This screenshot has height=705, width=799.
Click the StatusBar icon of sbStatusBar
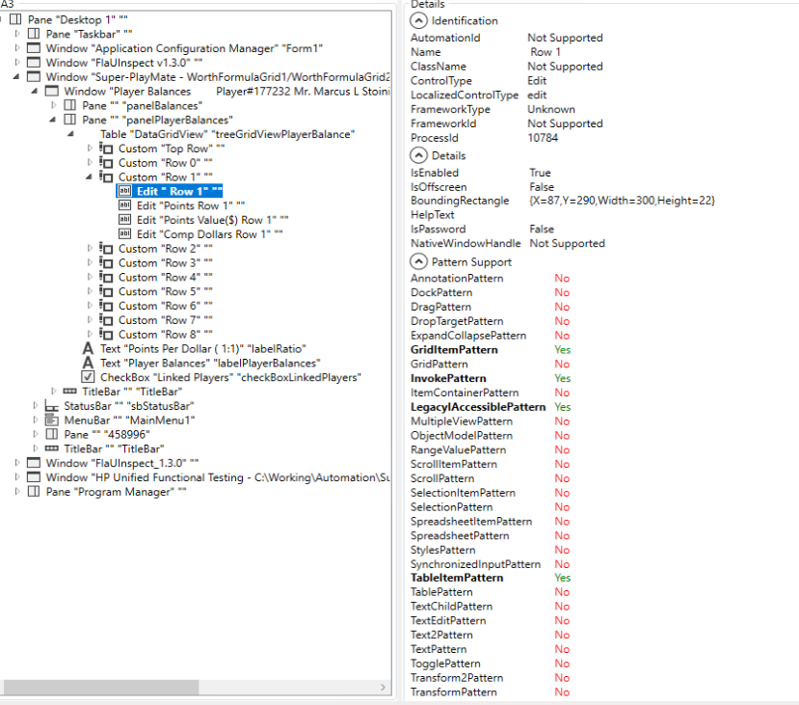(x=52, y=406)
